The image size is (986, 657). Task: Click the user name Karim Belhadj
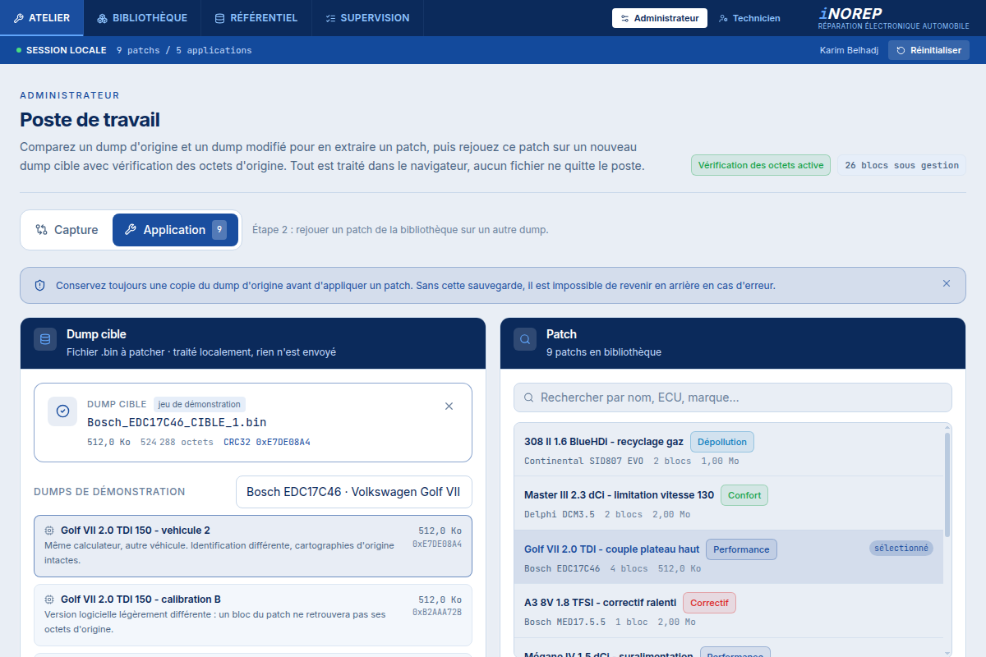point(849,50)
